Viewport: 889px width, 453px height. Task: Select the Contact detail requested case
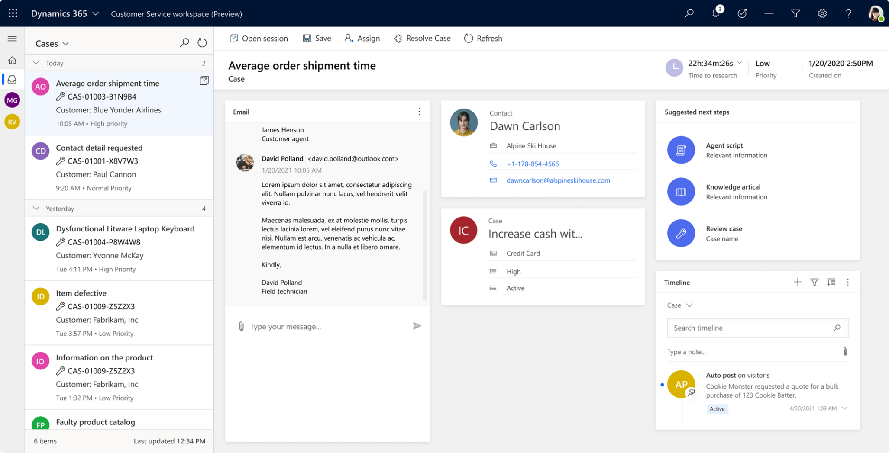pyautogui.click(x=119, y=167)
